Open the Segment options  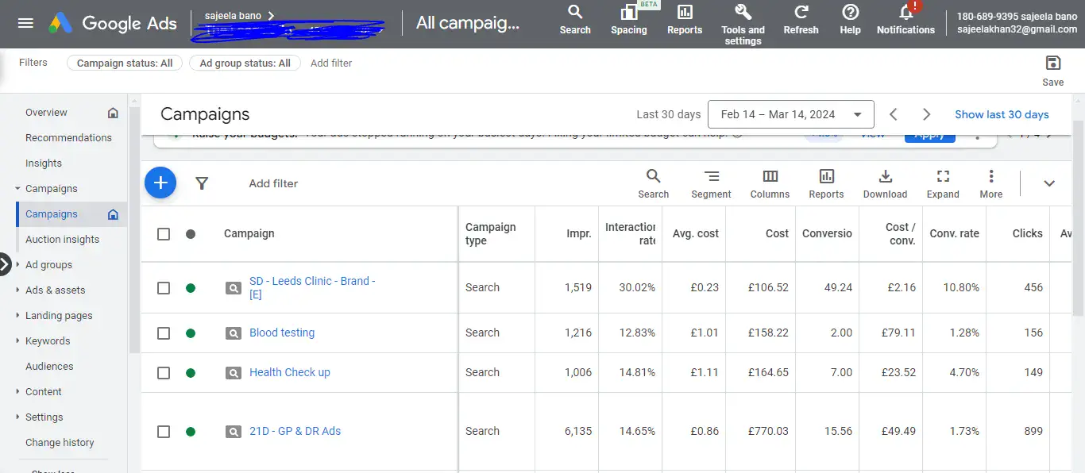coord(711,183)
